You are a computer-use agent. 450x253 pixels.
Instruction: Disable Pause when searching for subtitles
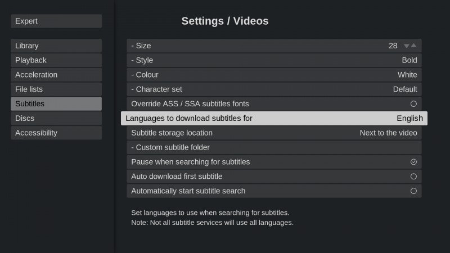click(x=413, y=162)
